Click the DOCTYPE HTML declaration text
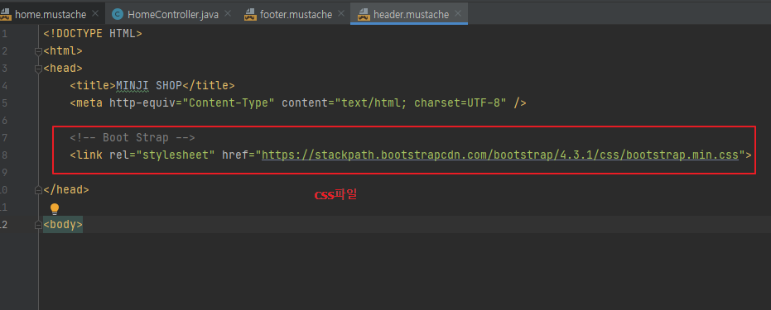The image size is (771, 310). (93, 33)
